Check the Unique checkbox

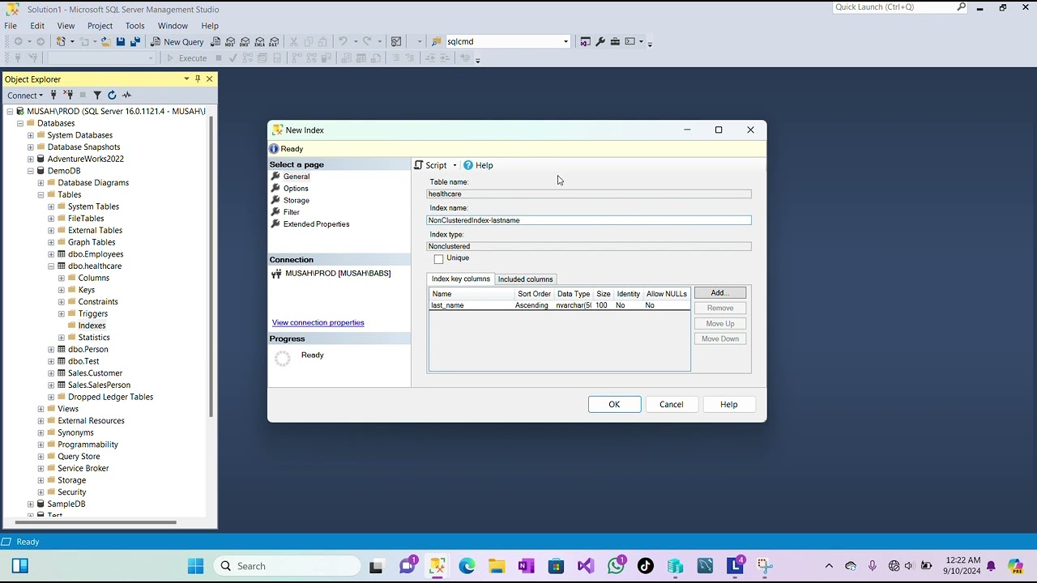439,259
